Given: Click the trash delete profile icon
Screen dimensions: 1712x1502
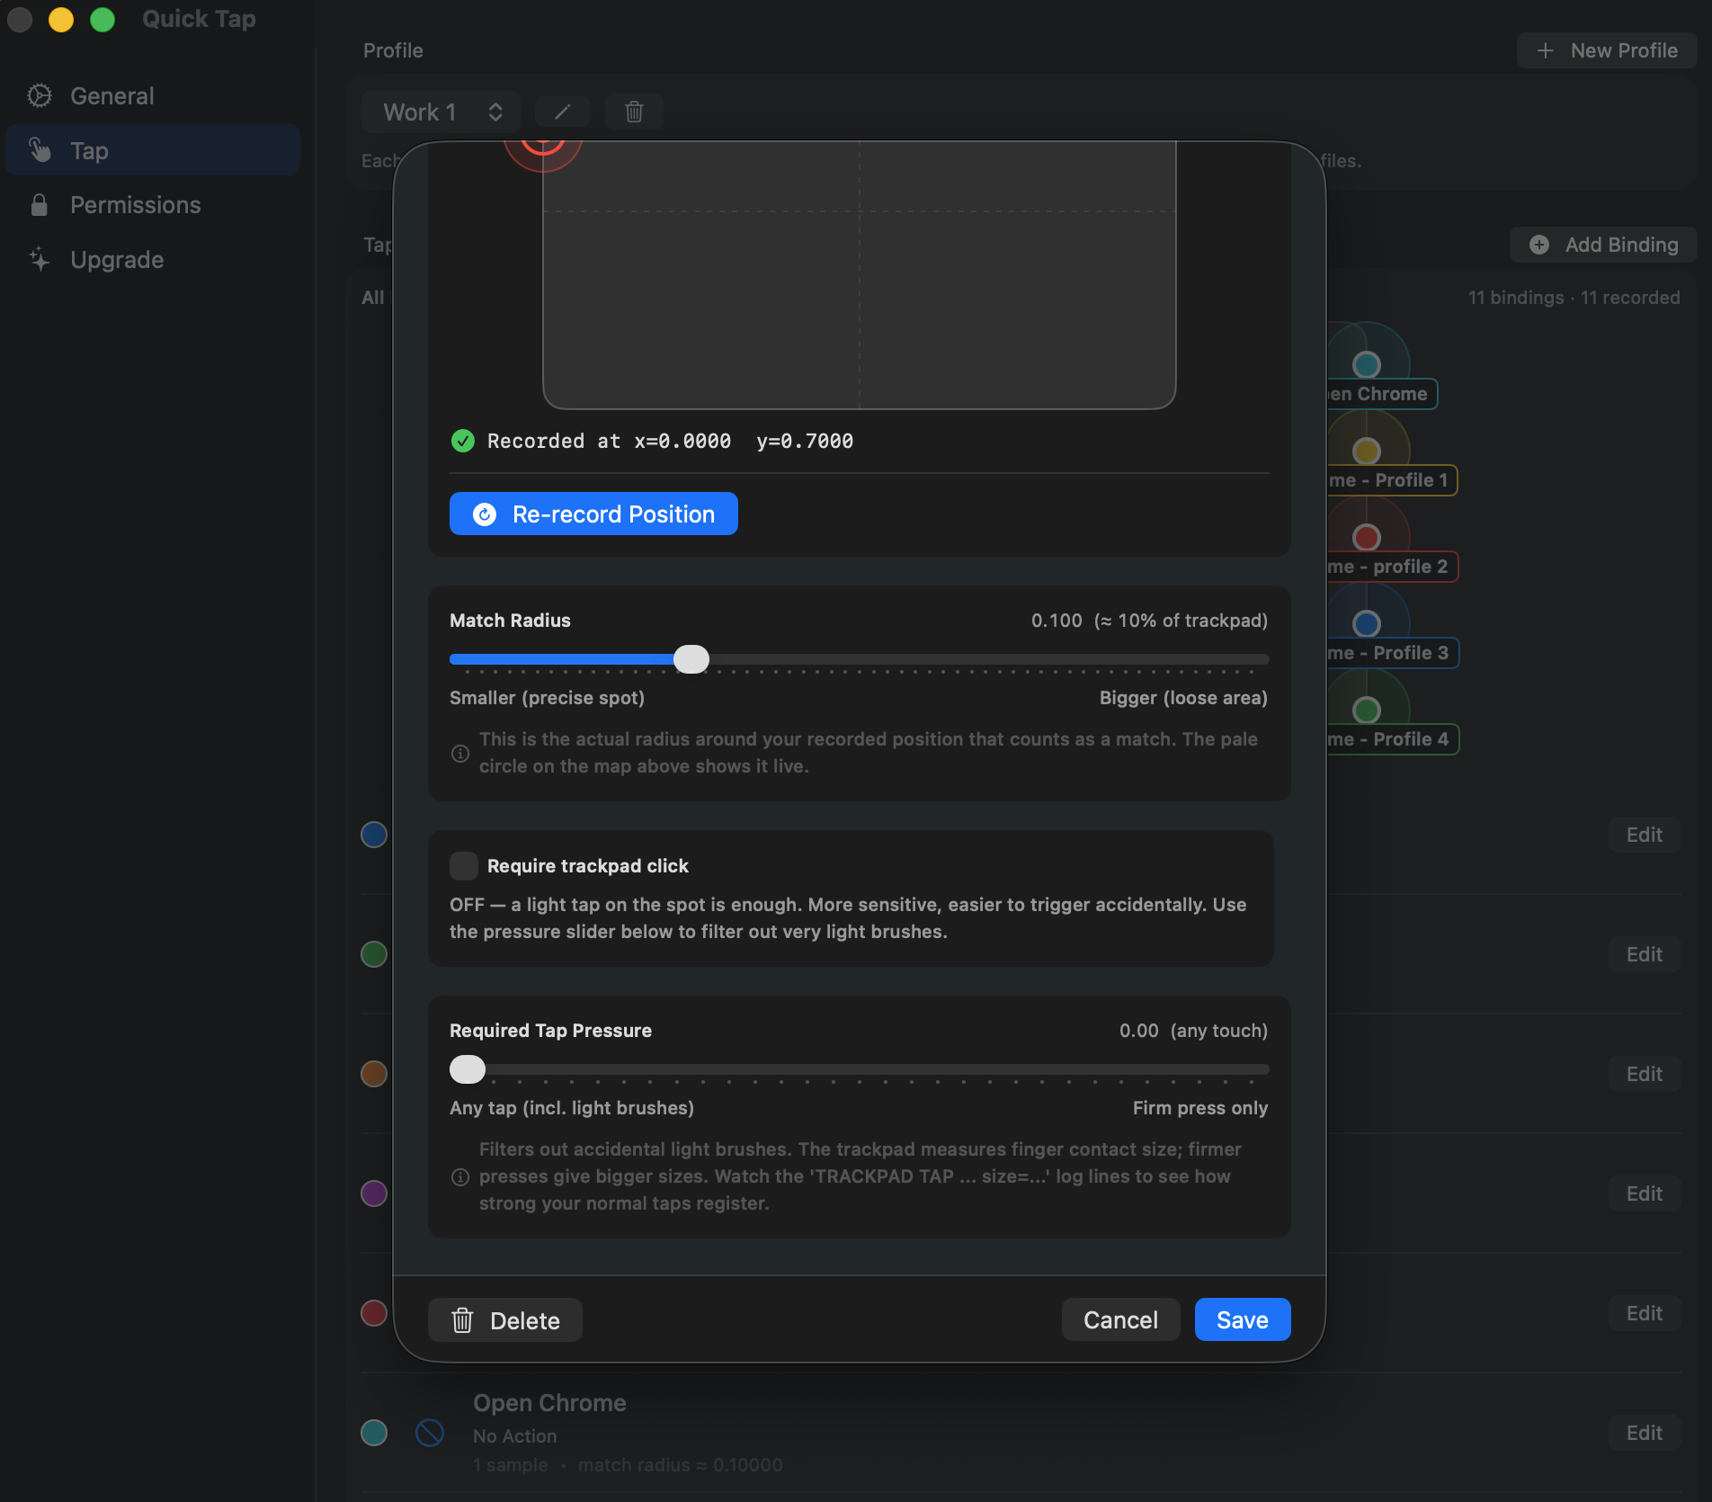Looking at the screenshot, I should [634, 112].
